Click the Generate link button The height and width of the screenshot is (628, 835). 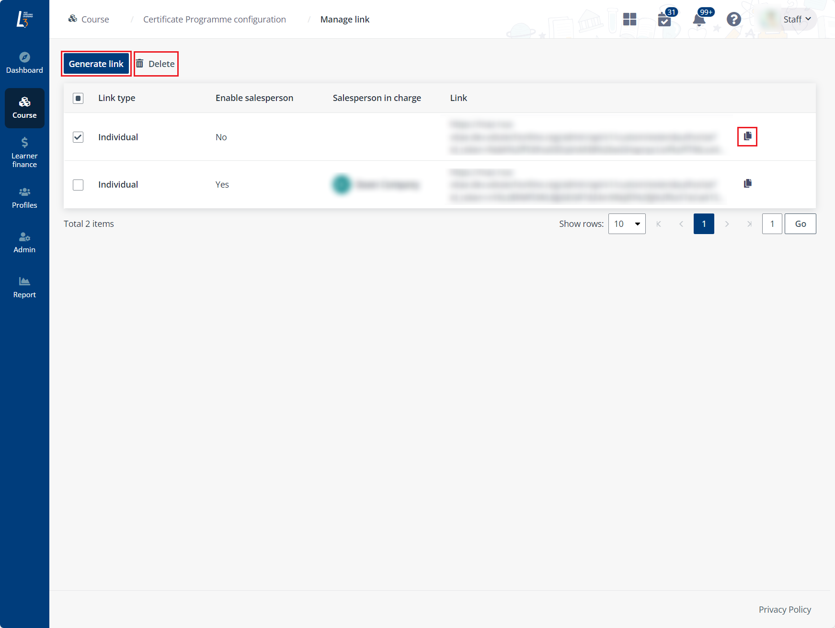pos(96,64)
